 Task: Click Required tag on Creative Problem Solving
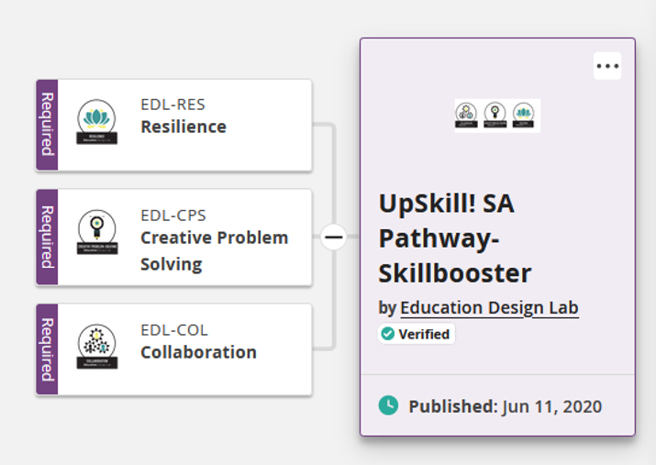point(47,238)
